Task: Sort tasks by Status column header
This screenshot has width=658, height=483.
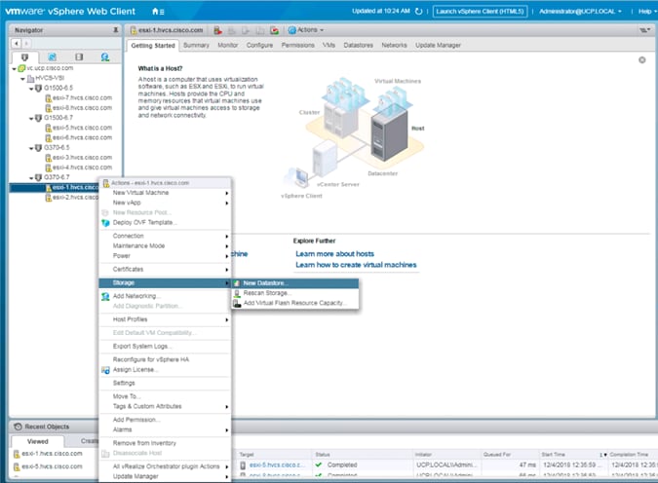Action: (364, 455)
